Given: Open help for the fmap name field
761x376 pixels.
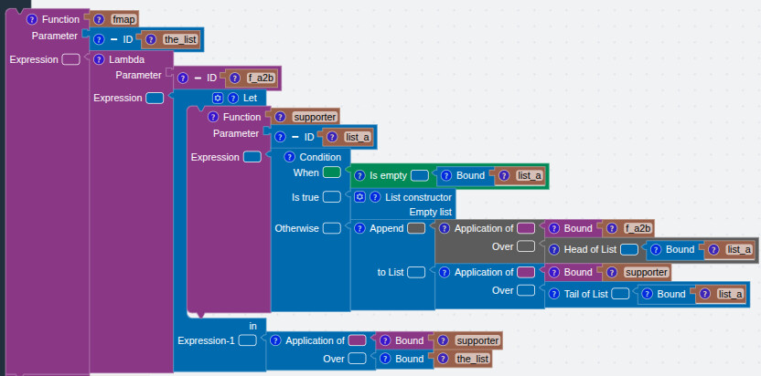Looking at the screenshot, I should click(x=99, y=19).
